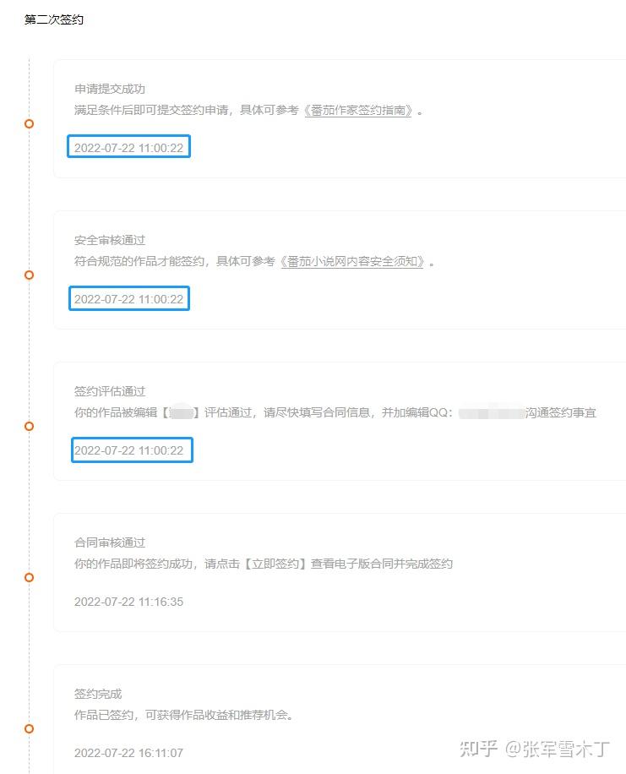Image resolution: width=626 pixels, height=774 pixels.
Task: Open the 《番茄作家签约指南》 link
Action: coord(358,111)
